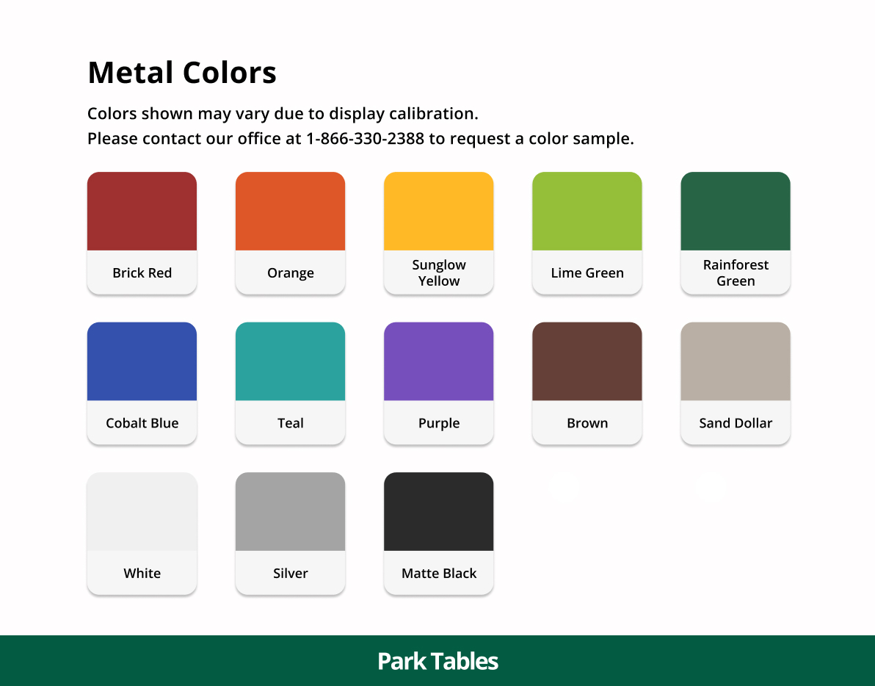
Task: Choose the Purple color swatch
Action: point(438,361)
